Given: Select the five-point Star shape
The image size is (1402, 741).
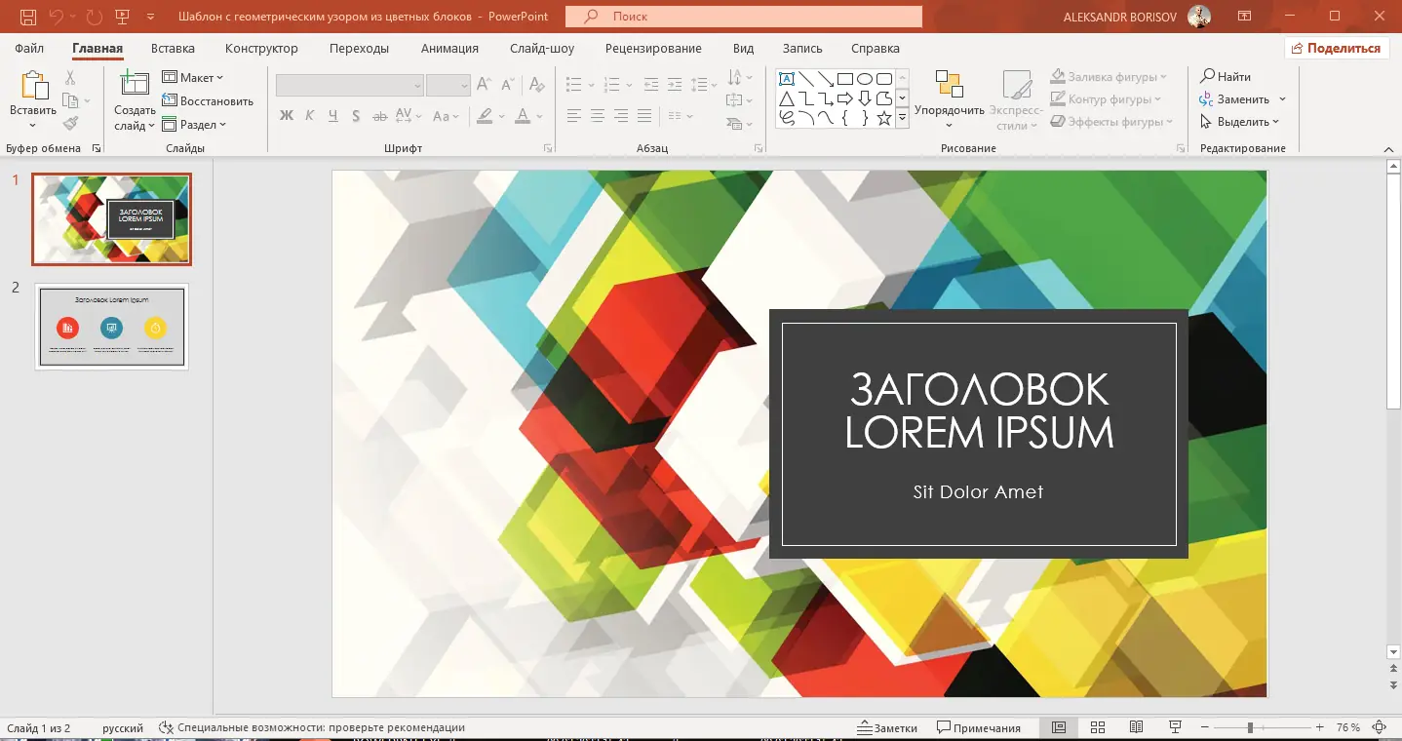Looking at the screenshot, I should (884, 118).
